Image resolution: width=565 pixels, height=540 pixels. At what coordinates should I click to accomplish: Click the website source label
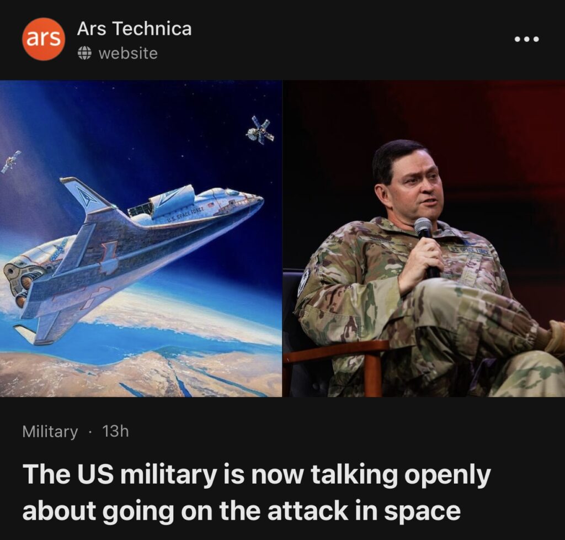128,54
